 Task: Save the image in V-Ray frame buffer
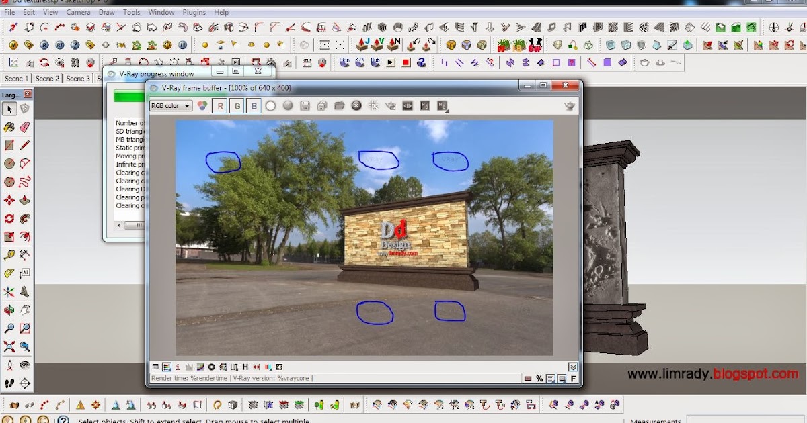[x=305, y=106]
